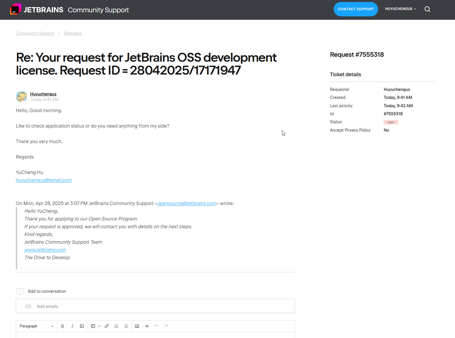Click the open status badge
The height and width of the screenshot is (338, 455).
[x=391, y=122]
